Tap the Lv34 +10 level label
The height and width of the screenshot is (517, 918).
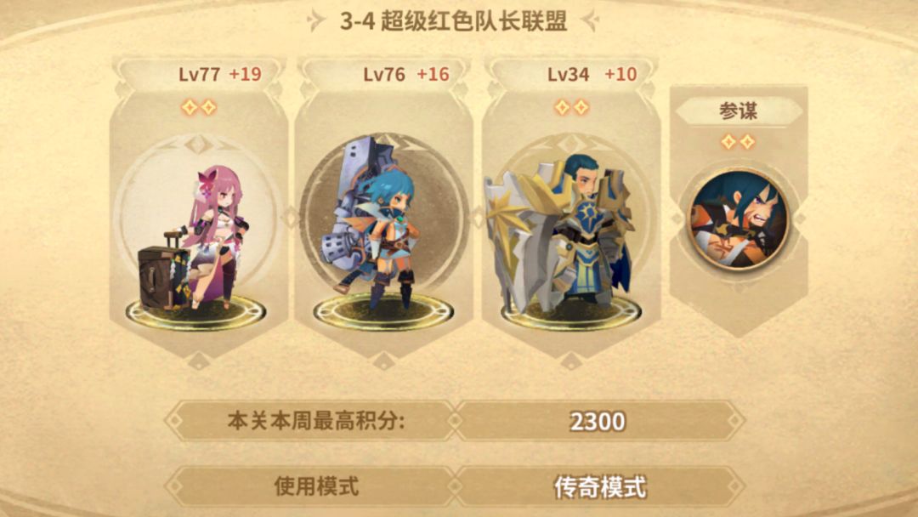pos(592,74)
